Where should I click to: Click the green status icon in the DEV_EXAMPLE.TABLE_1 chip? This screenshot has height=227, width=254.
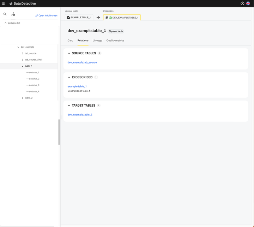tap(110, 18)
